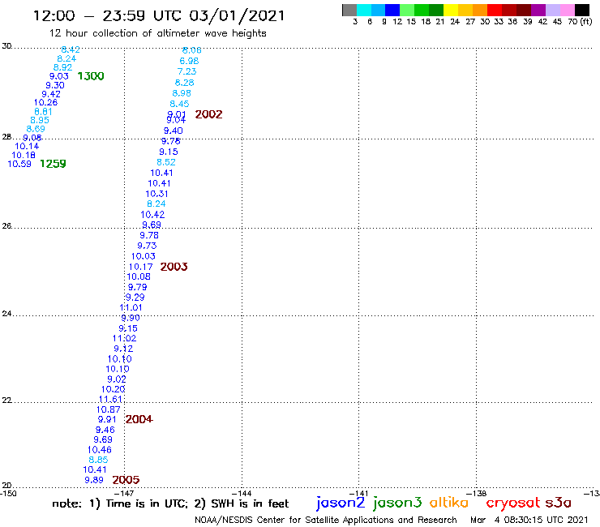The image size is (600, 527).
Task: Click the 10.59 reading beside 1259
Action: (x=19, y=164)
